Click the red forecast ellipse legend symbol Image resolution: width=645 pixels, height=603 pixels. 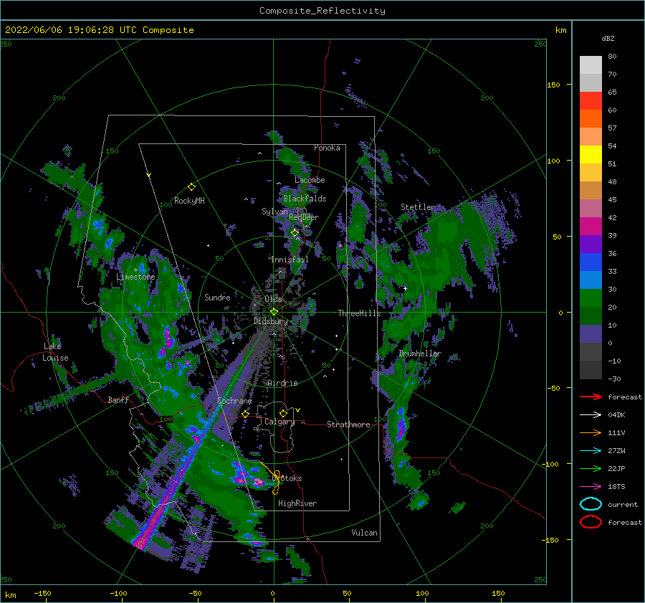coord(591,522)
